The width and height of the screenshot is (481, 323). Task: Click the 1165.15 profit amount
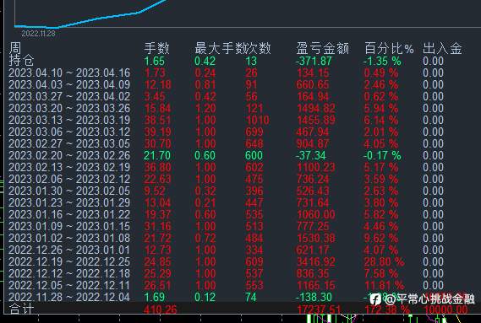tap(316, 285)
